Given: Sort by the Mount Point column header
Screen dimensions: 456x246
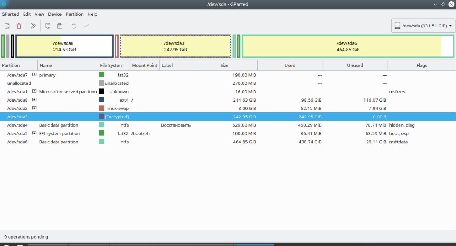Looking at the screenshot, I should (145, 65).
